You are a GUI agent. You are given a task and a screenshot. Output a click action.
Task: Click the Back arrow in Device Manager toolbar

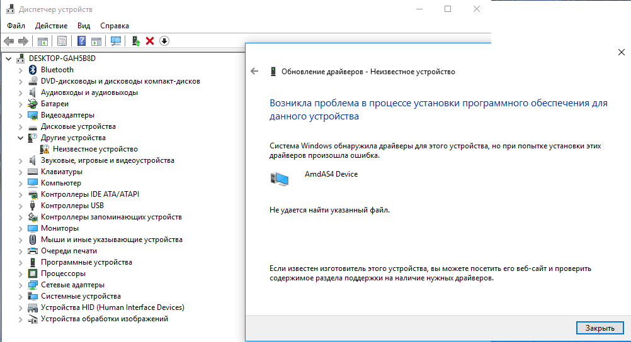click(9, 41)
